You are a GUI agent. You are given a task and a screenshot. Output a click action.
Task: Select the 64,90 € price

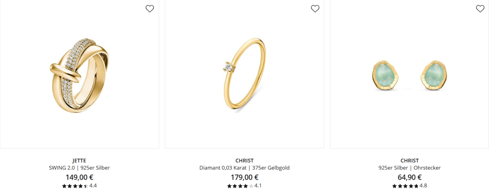[409, 177]
